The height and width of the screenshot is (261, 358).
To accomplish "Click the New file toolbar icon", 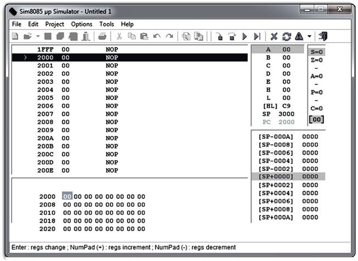I will click(15, 36).
